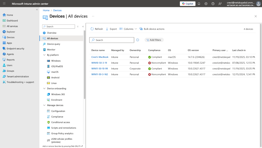
Task: Click the Configuration icon
Action: pos(48,111)
